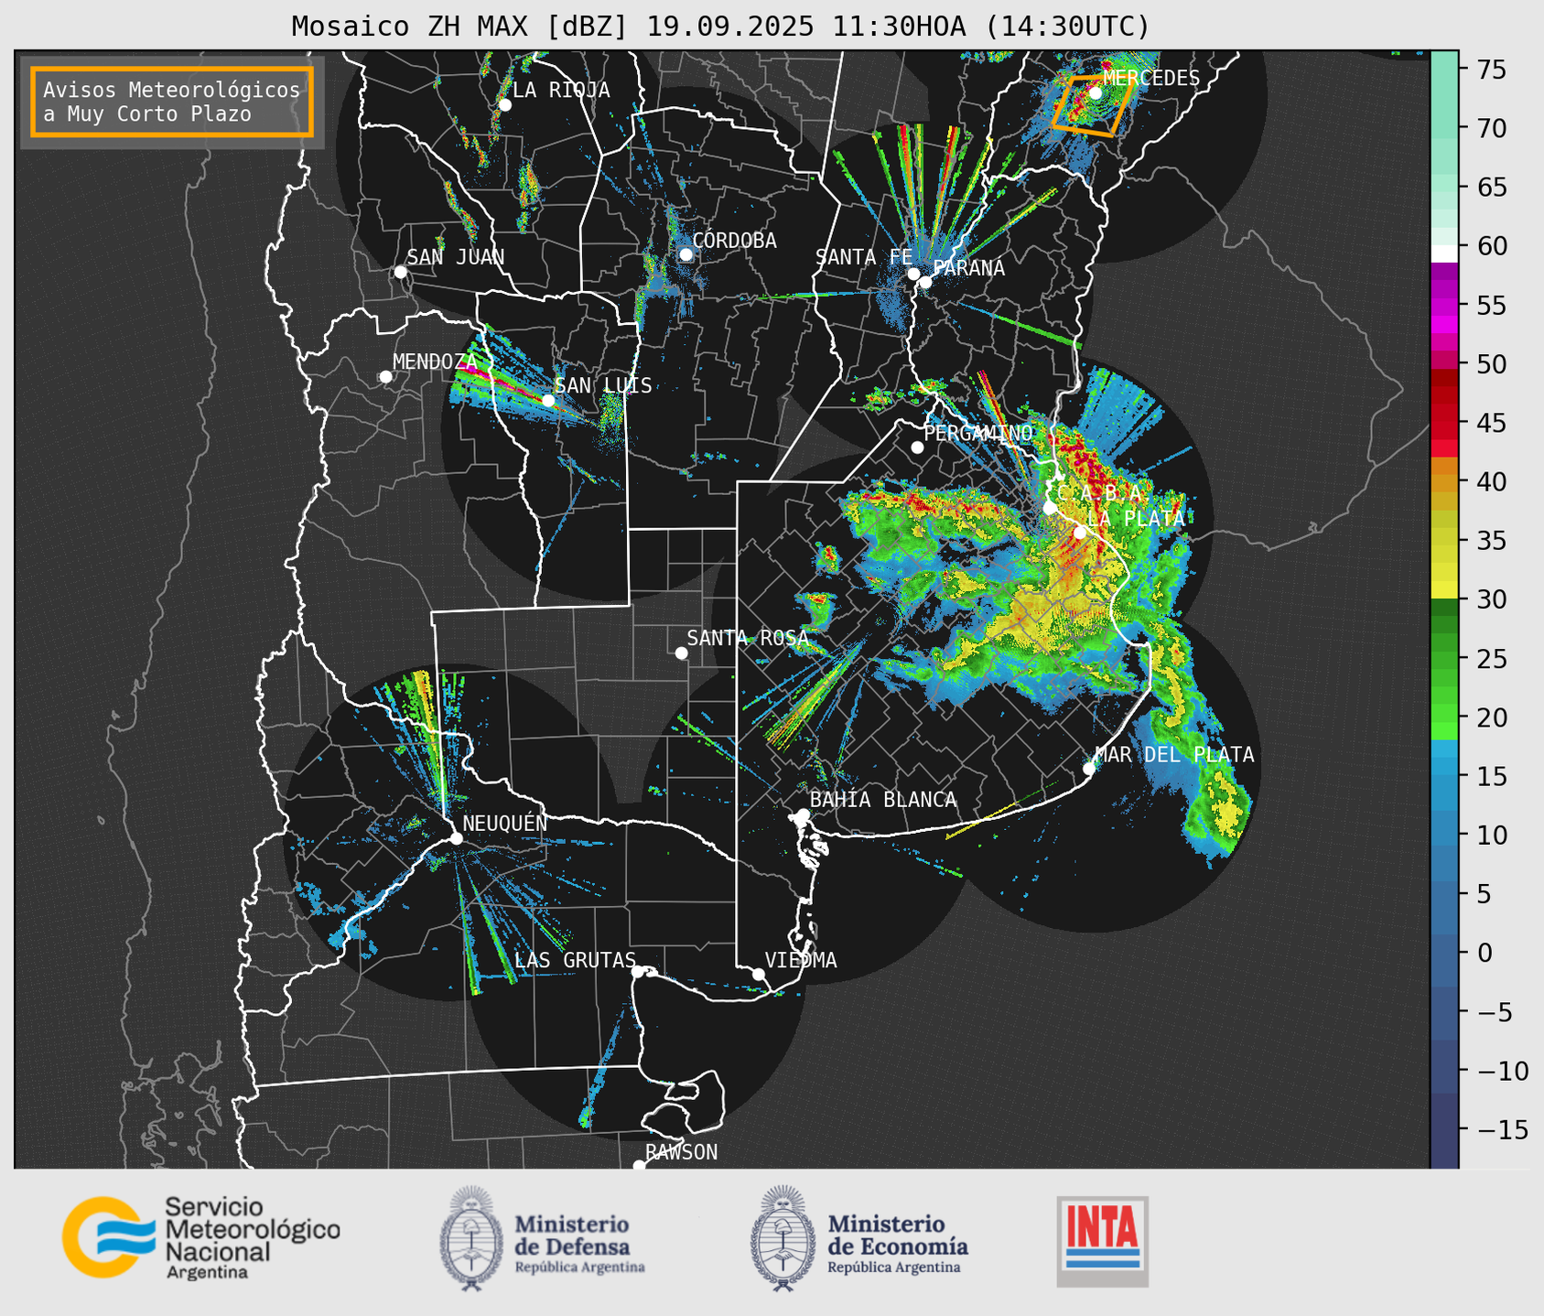This screenshot has width=1544, height=1316.
Task: Click the BAHÍA BLANCA label
Action: 883,800
